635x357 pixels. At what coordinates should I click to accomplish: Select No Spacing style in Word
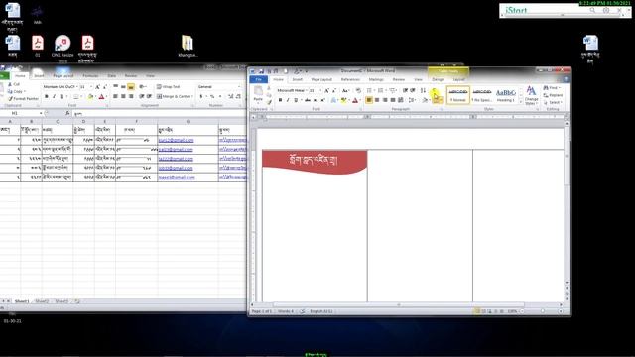(482, 95)
